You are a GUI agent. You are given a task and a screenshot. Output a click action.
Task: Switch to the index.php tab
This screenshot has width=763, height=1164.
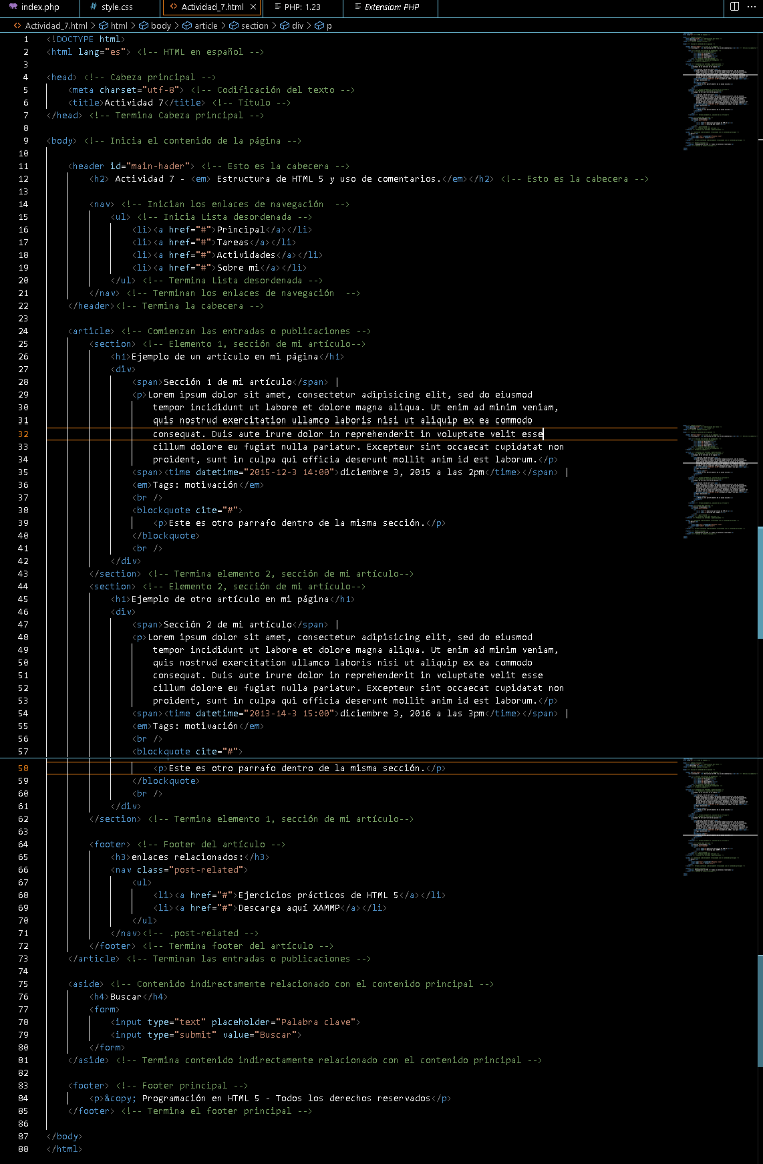pyautogui.click(x=39, y=7)
